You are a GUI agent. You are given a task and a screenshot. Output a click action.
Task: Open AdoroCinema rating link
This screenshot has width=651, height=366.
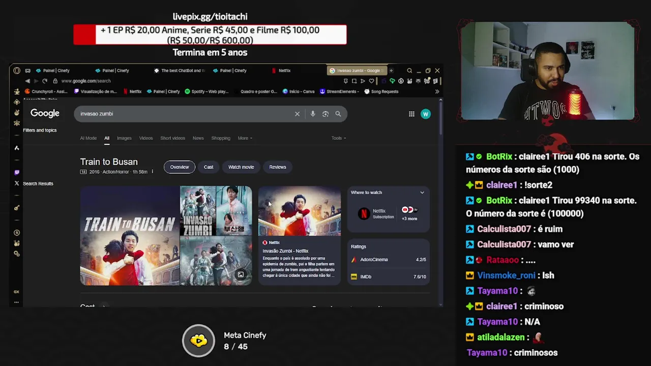tap(389, 260)
